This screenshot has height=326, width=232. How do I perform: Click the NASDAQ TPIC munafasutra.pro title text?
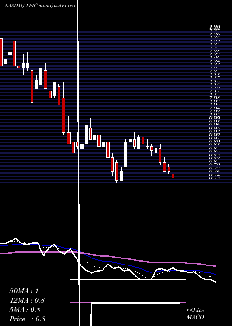(x=40, y=6)
